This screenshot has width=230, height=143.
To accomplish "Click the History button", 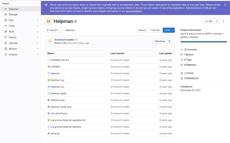I will 142,30.
